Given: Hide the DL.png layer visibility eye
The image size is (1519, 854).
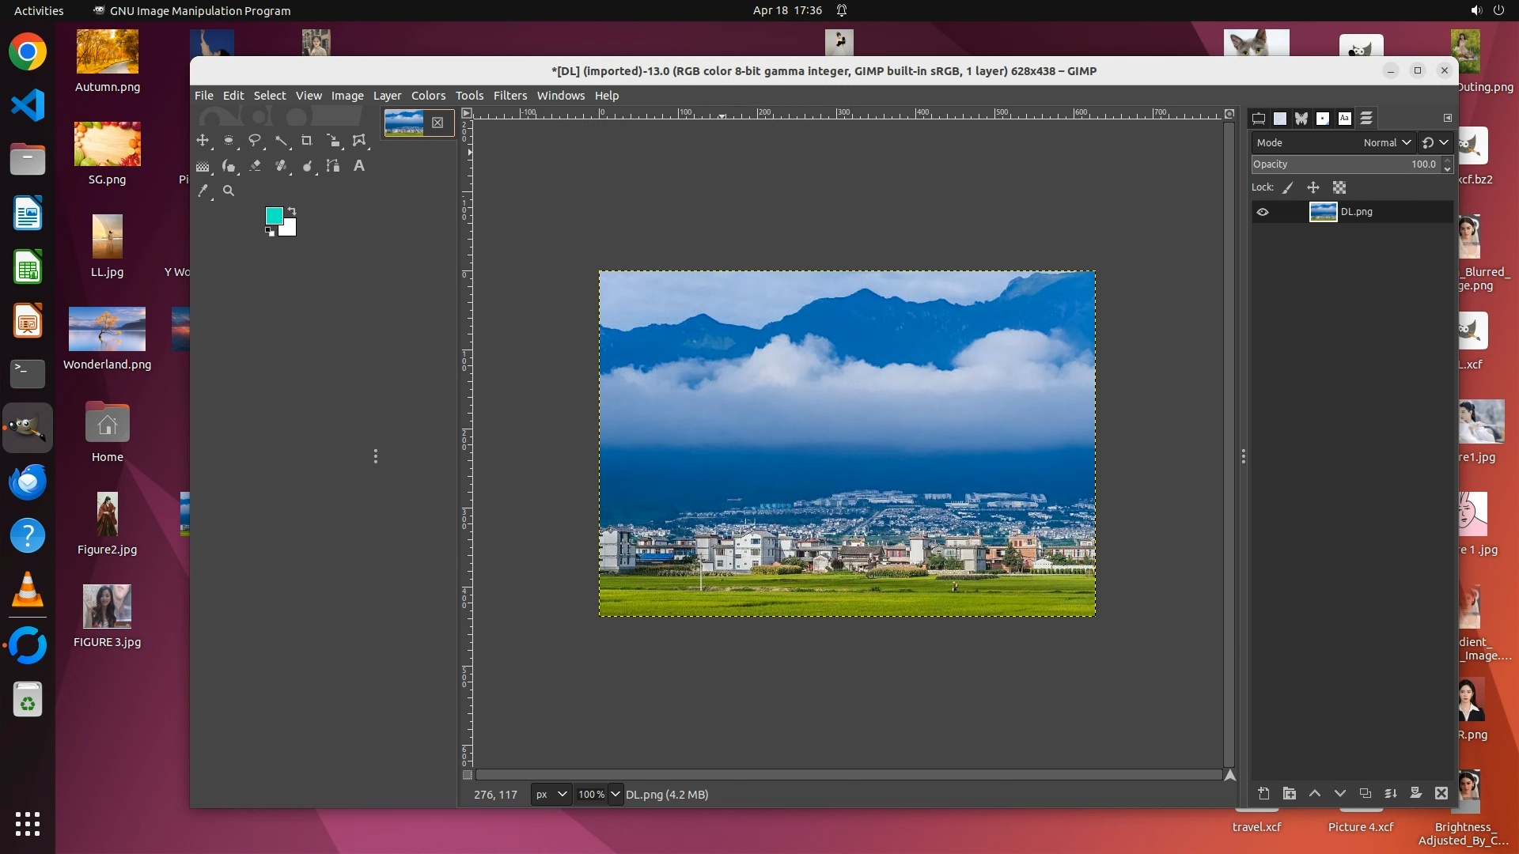Looking at the screenshot, I should click(1263, 212).
